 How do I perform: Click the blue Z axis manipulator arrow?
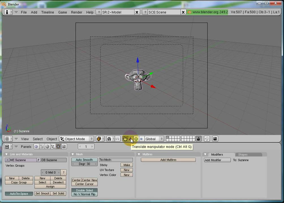click(x=138, y=60)
